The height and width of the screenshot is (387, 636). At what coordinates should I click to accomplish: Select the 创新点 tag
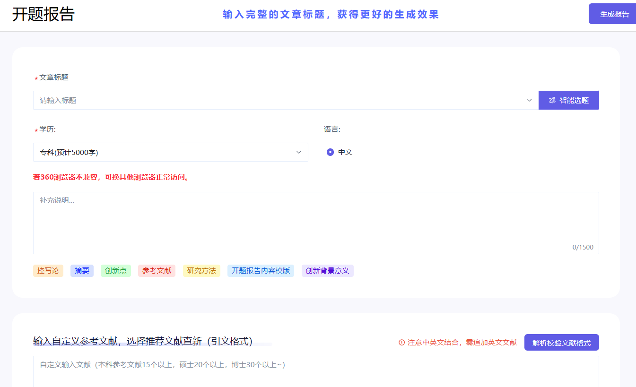[116, 271]
